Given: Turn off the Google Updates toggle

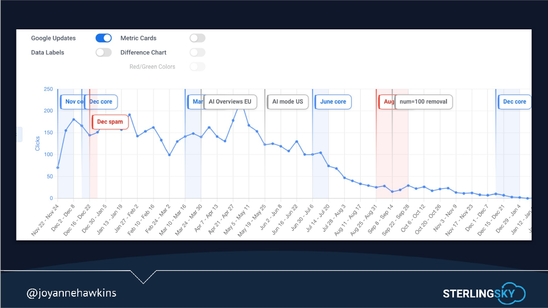Looking at the screenshot, I should pyautogui.click(x=104, y=38).
